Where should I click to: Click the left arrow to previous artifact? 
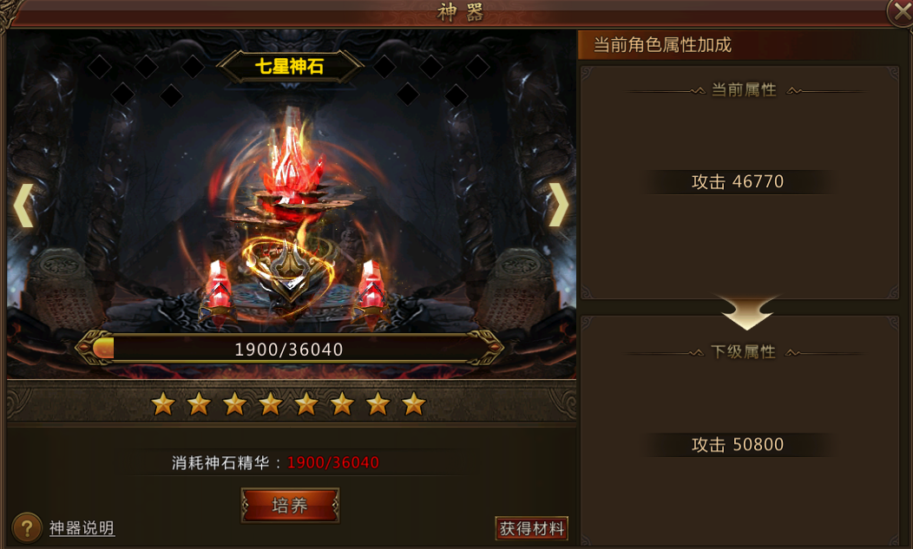click(24, 205)
